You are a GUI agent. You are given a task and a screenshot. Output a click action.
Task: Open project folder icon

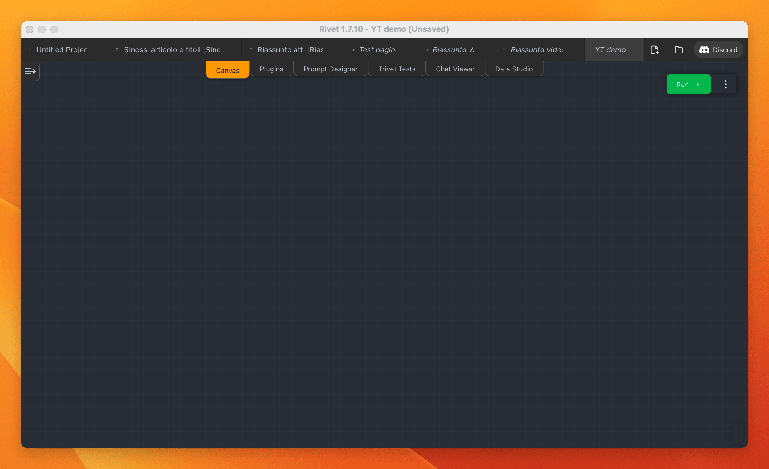(679, 50)
